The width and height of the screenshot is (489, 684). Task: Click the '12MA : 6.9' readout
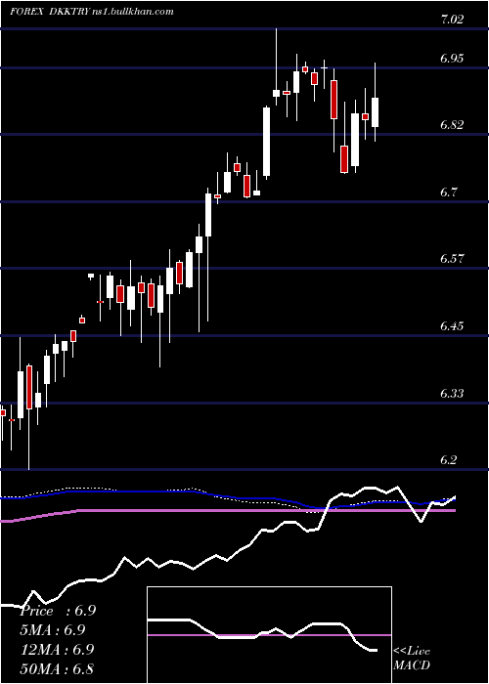tap(58, 650)
